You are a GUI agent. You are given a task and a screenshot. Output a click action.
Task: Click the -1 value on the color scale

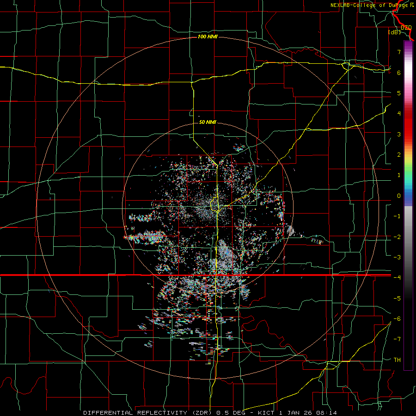pos(397,216)
